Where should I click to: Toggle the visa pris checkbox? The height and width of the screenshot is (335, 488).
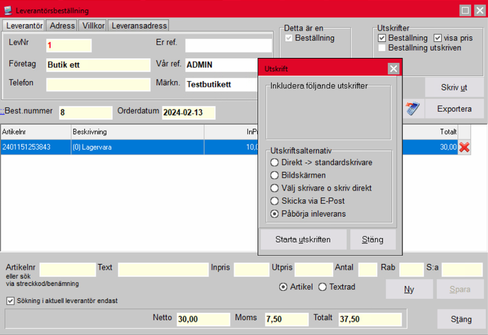point(438,38)
